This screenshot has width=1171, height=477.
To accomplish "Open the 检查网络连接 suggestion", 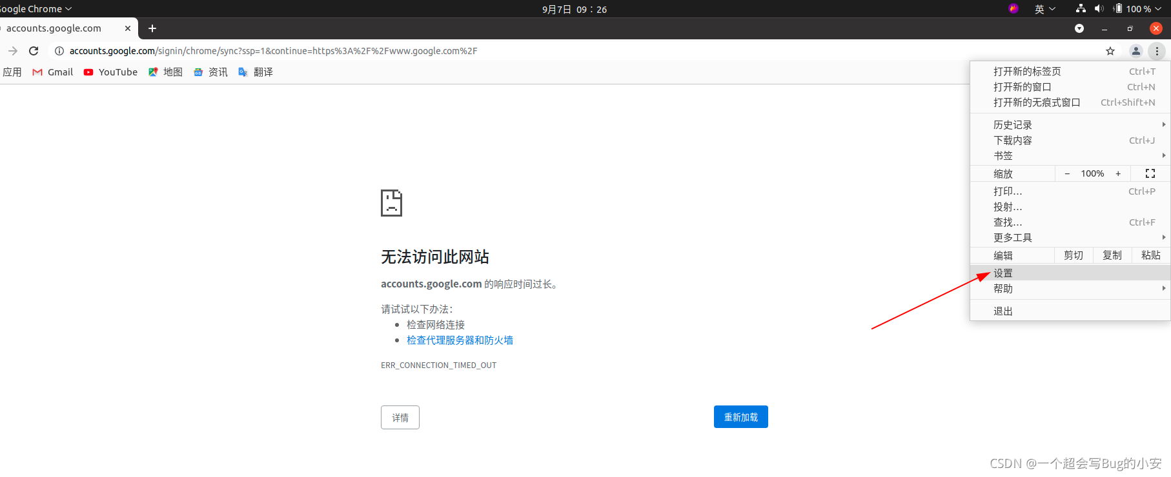I will pos(436,325).
